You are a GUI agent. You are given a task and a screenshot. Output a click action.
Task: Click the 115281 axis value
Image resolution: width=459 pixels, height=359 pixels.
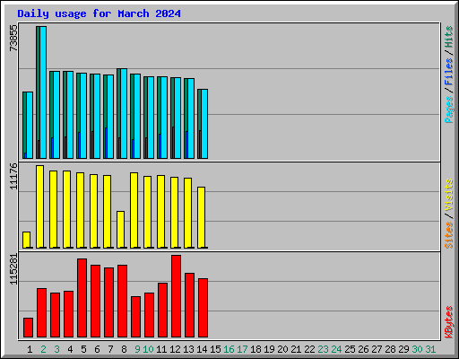(x=13, y=269)
